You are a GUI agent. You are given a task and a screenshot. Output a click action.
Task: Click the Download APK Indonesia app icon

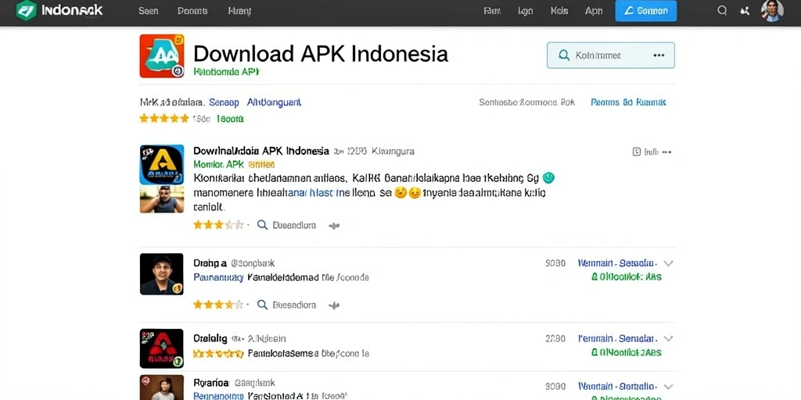[162, 56]
